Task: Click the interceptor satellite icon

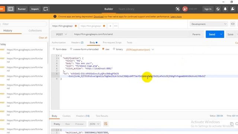Action: pyautogui.click(x=178, y=9)
